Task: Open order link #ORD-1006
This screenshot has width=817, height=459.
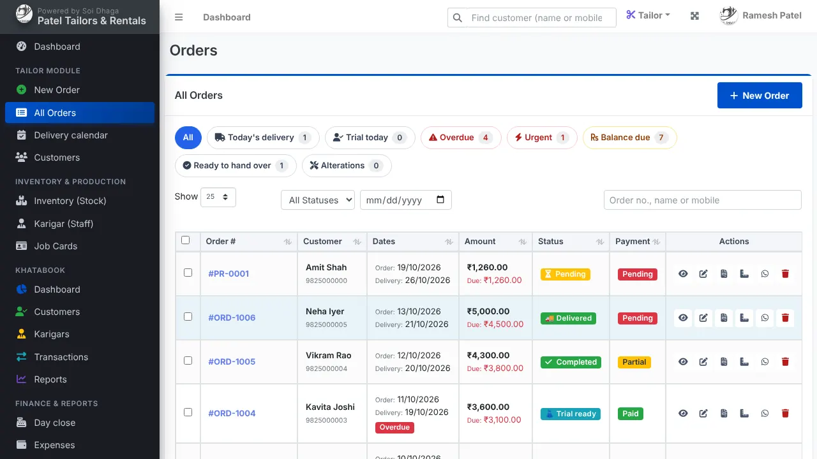Action: pyautogui.click(x=232, y=317)
